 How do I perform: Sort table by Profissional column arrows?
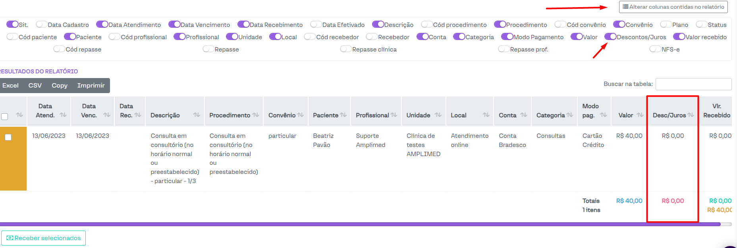point(394,115)
